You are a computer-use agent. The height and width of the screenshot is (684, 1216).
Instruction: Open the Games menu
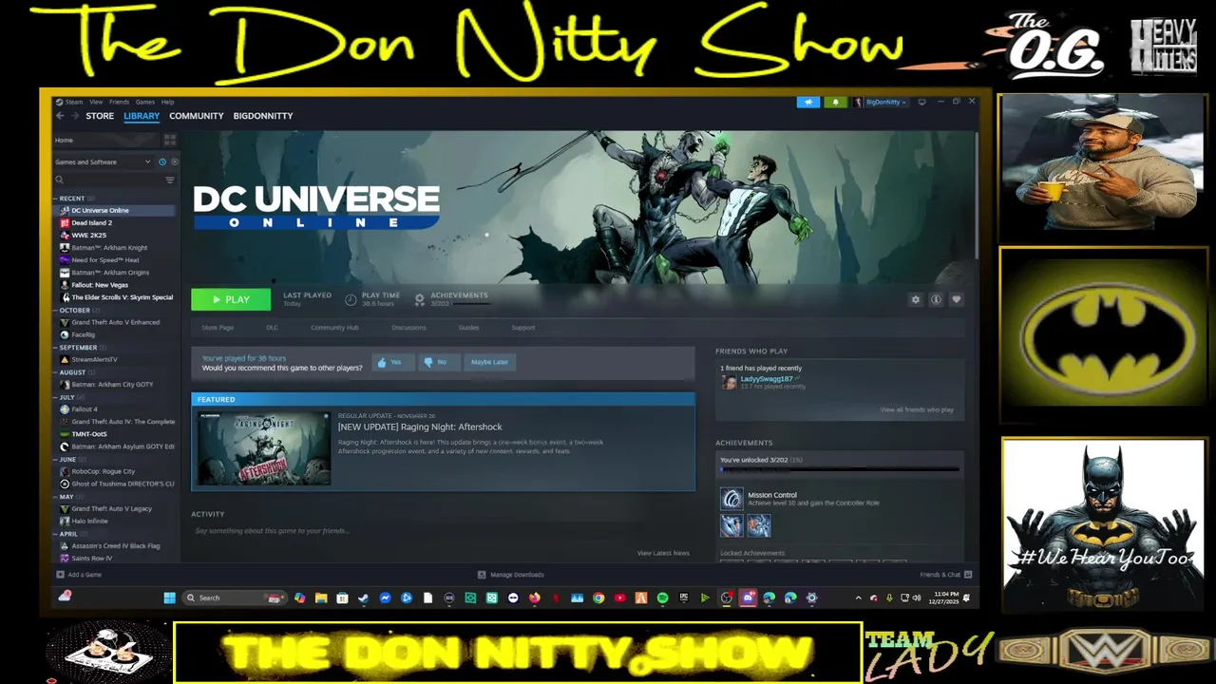(144, 102)
